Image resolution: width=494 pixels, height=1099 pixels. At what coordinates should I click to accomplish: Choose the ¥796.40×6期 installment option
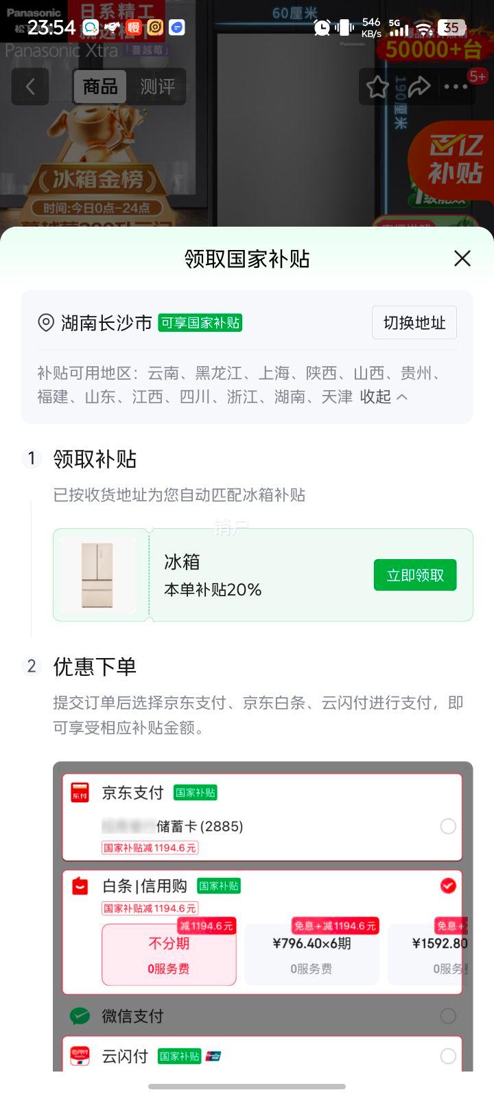click(x=311, y=955)
